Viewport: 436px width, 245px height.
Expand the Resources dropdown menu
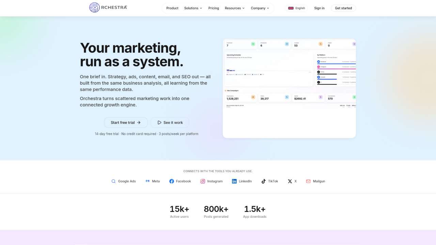point(235,8)
